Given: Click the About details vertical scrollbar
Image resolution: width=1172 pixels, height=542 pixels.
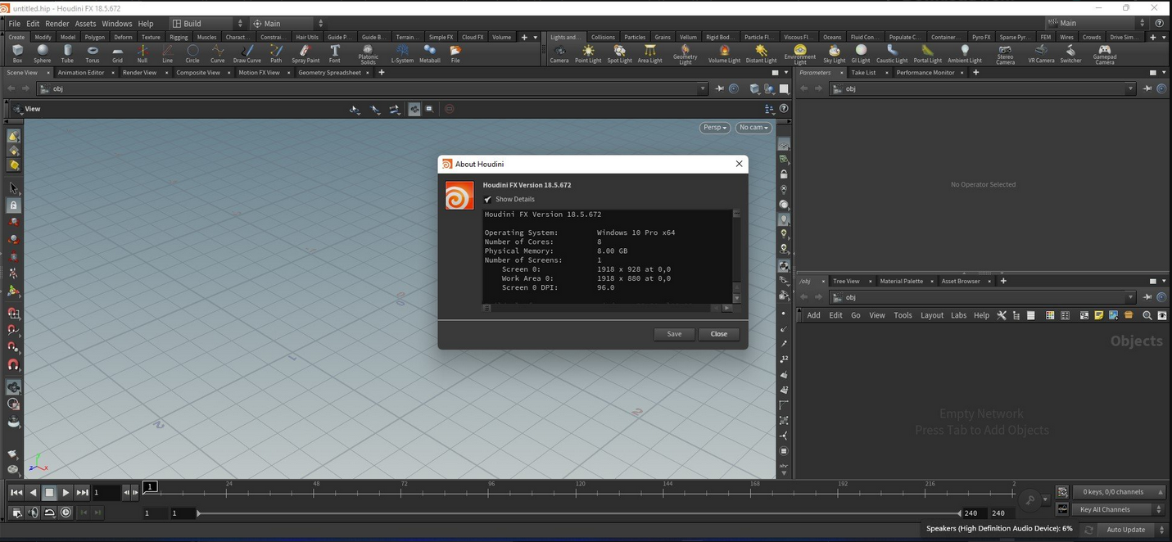Looking at the screenshot, I should [736, 255].
